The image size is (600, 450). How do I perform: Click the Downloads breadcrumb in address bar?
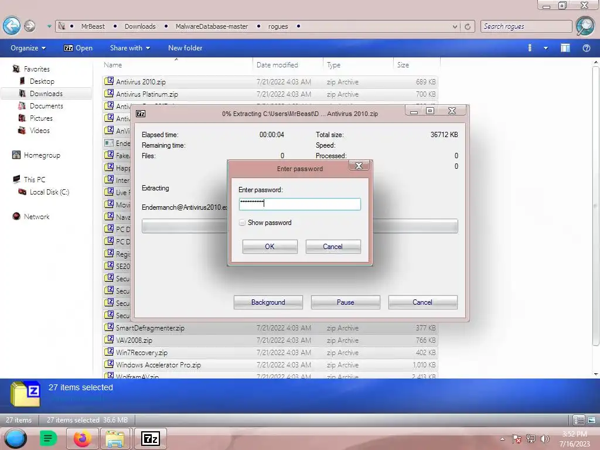(x=140, y=26)
